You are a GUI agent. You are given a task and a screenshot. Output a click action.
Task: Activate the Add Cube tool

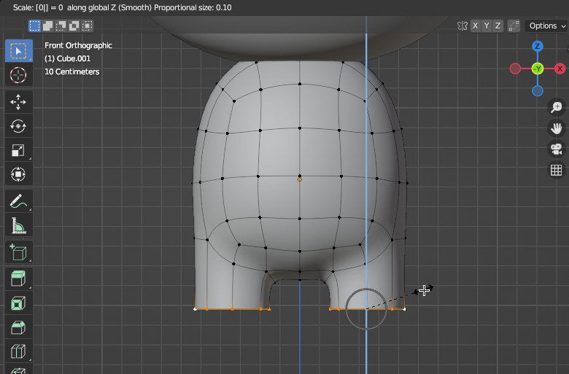(18, 252)
